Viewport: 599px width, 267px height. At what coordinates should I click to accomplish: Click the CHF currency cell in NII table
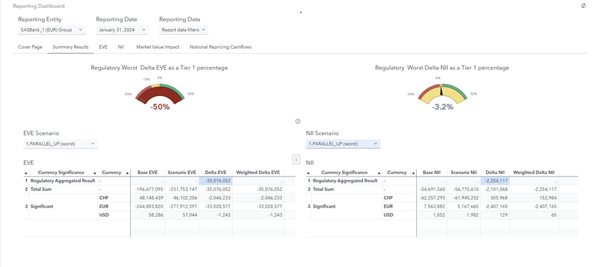pyautogui.click(x=399, y=198)
